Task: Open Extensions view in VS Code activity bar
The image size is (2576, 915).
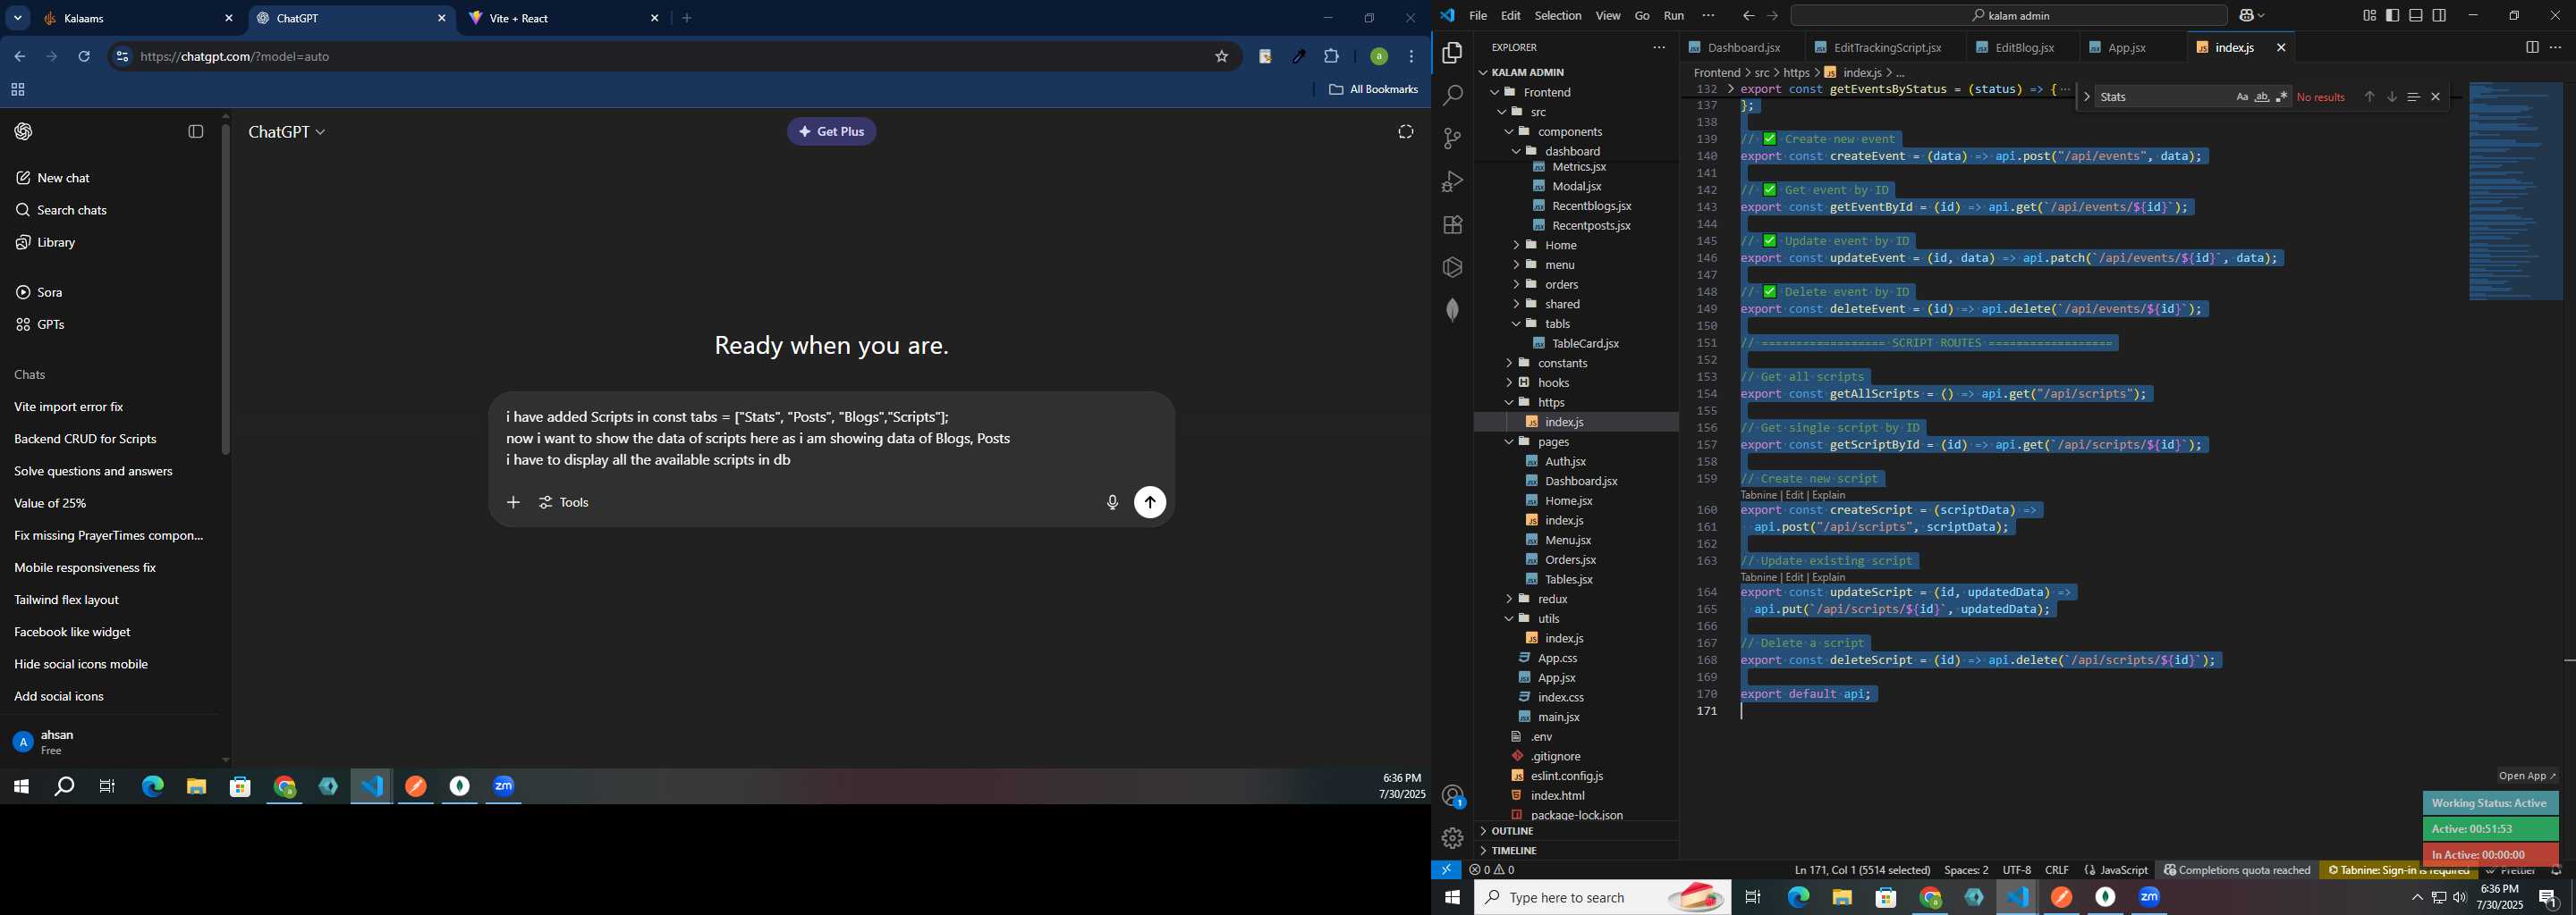Action: click(1452, 225)
